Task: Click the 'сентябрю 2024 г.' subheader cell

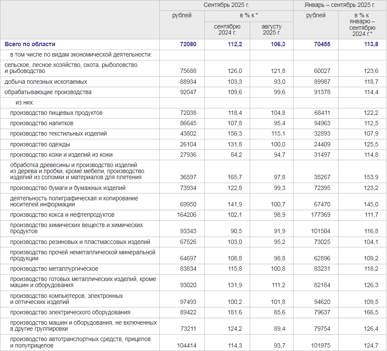Action: (x=227, y=29)
